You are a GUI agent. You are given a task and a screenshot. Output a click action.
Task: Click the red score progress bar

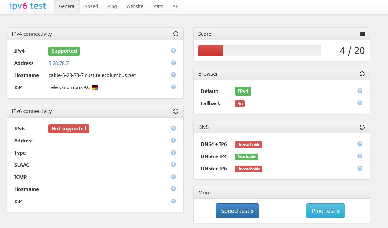coord(210,51)
